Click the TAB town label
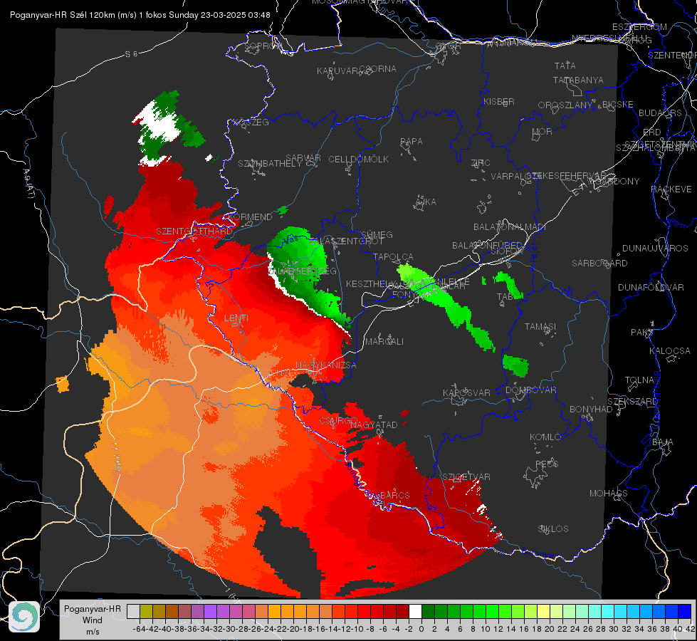The width and height of the screenshot is (697, 641). coord(505,297)
